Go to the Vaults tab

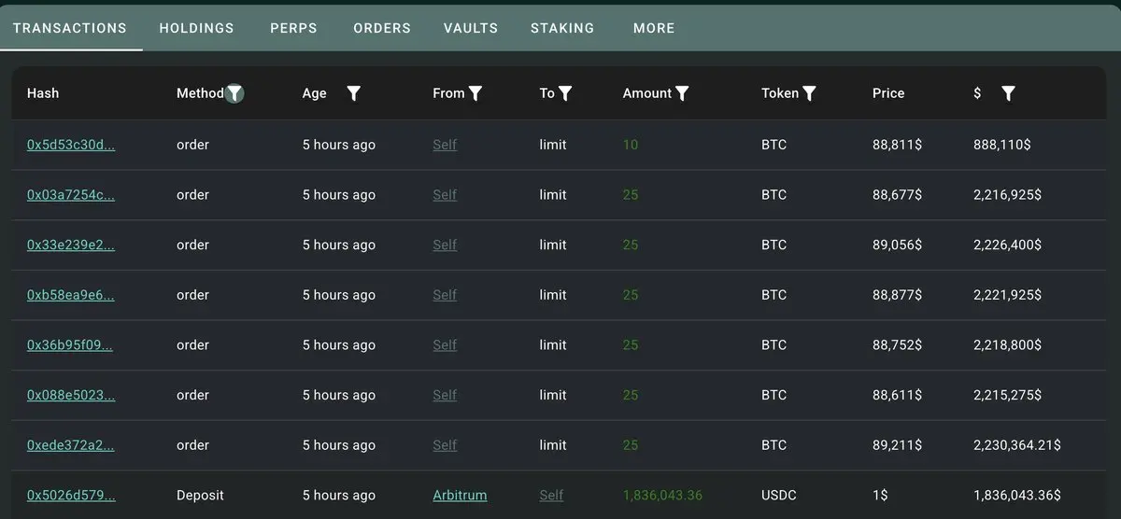click(471, 28)
